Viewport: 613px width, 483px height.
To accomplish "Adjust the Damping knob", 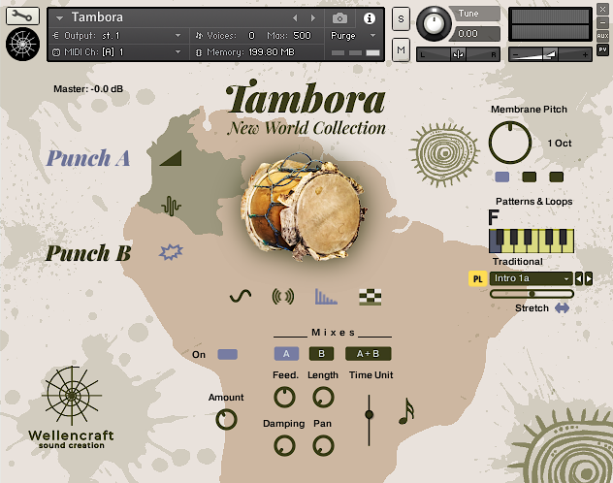I will (284, 446).
